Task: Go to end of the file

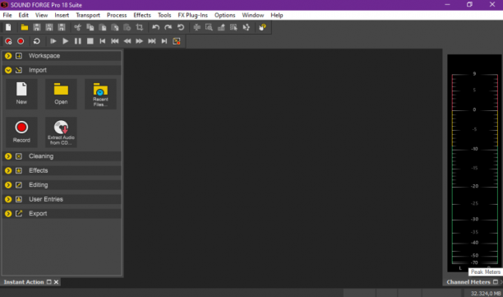Action: pos(164,41)
